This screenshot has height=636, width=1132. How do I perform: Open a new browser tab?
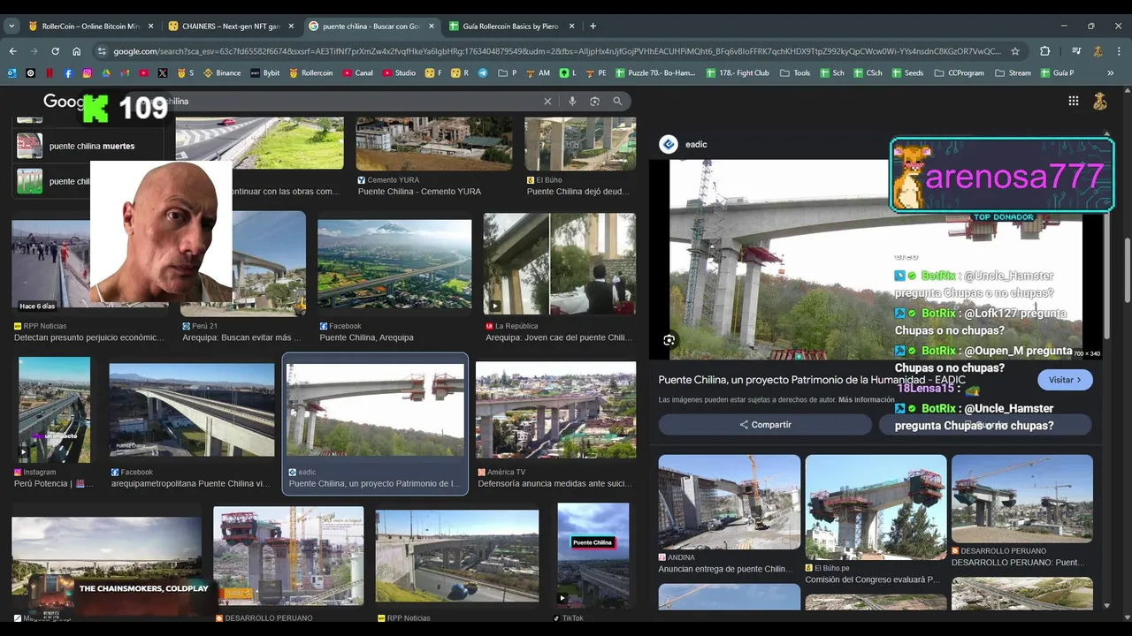tap(593, 26)
